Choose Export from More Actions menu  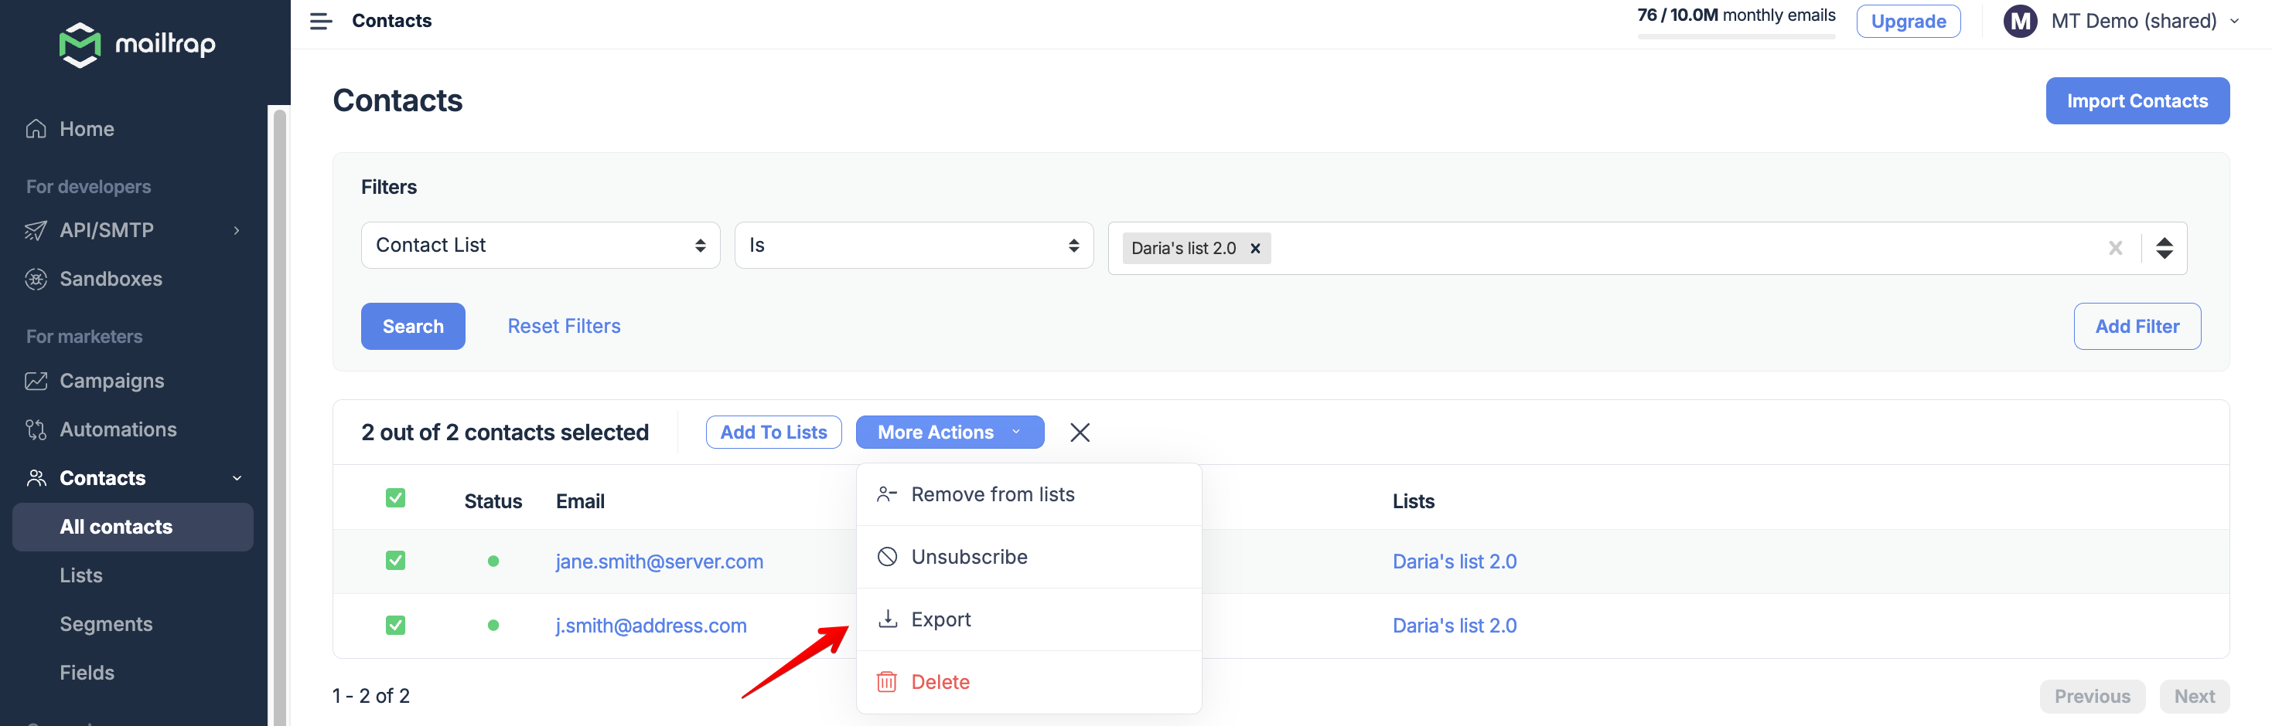(x=940, y=619)
